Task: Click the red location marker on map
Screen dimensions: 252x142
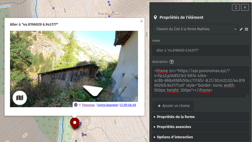Action: pyautogui.click(x=75, y=123)
